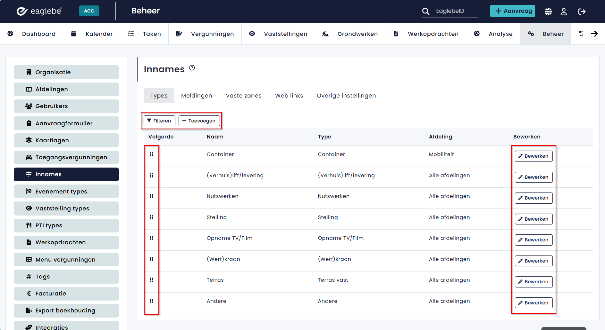Open Kaartlagen in the sidebar
The height and width of the screenshot is (330, 605).
coord(66,140)
